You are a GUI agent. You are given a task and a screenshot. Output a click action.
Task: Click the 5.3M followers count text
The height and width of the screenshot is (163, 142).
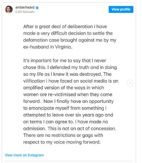pyautogui.click(x=25, y=12)
